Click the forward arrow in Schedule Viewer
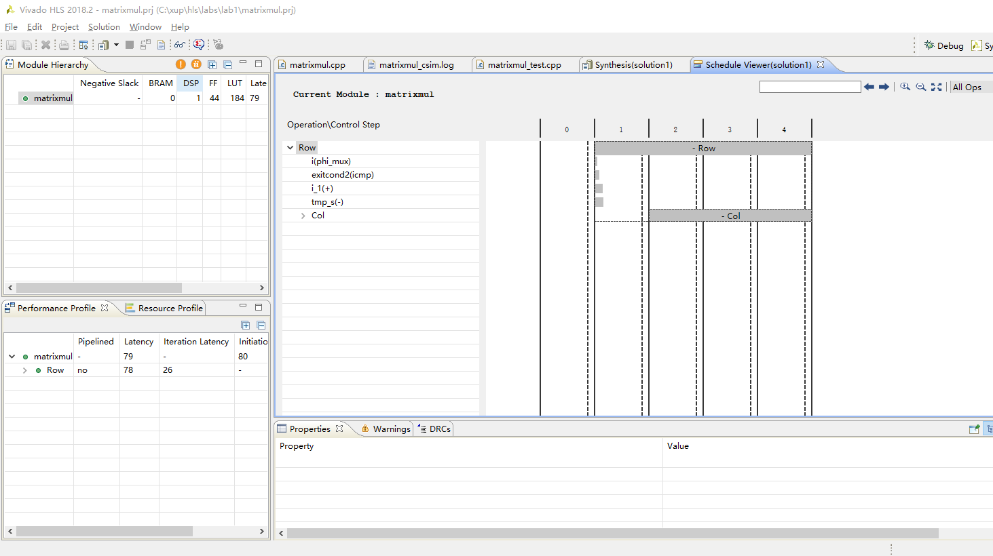 (x=884, y=87)
